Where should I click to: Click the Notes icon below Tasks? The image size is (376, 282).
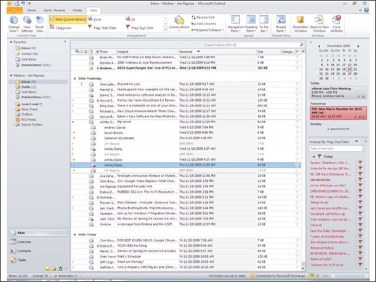point(47,268)
